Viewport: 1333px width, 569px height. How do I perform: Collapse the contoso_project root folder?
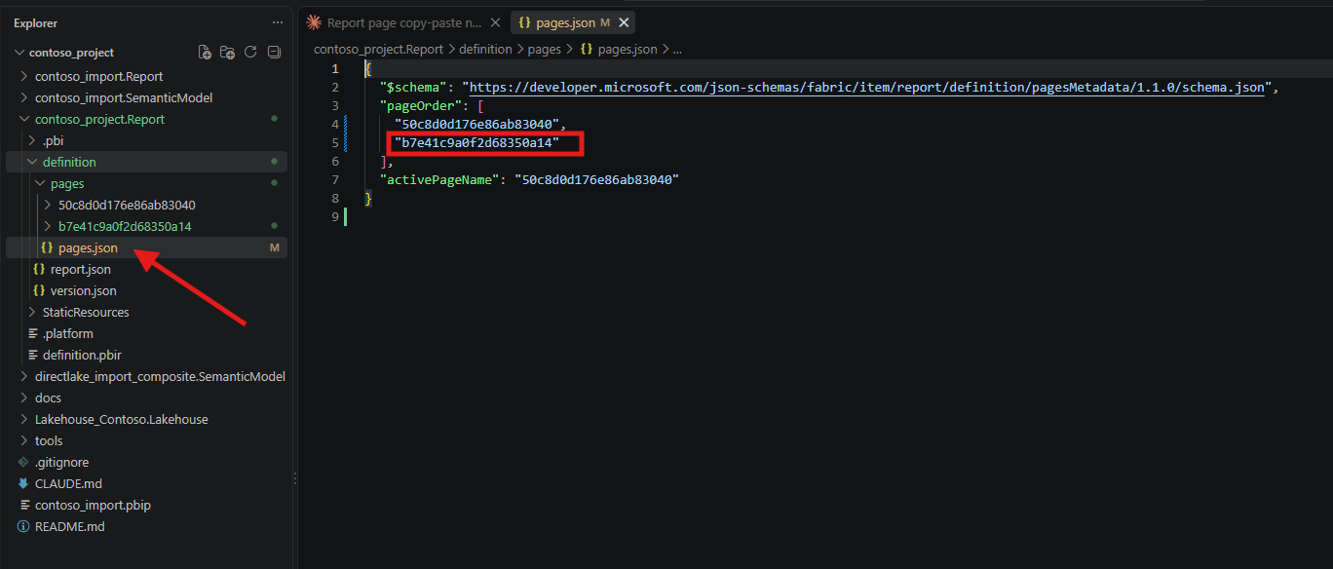(x=19, y=53)
